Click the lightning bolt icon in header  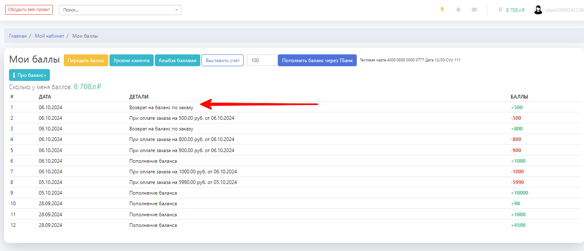[442, 10]
